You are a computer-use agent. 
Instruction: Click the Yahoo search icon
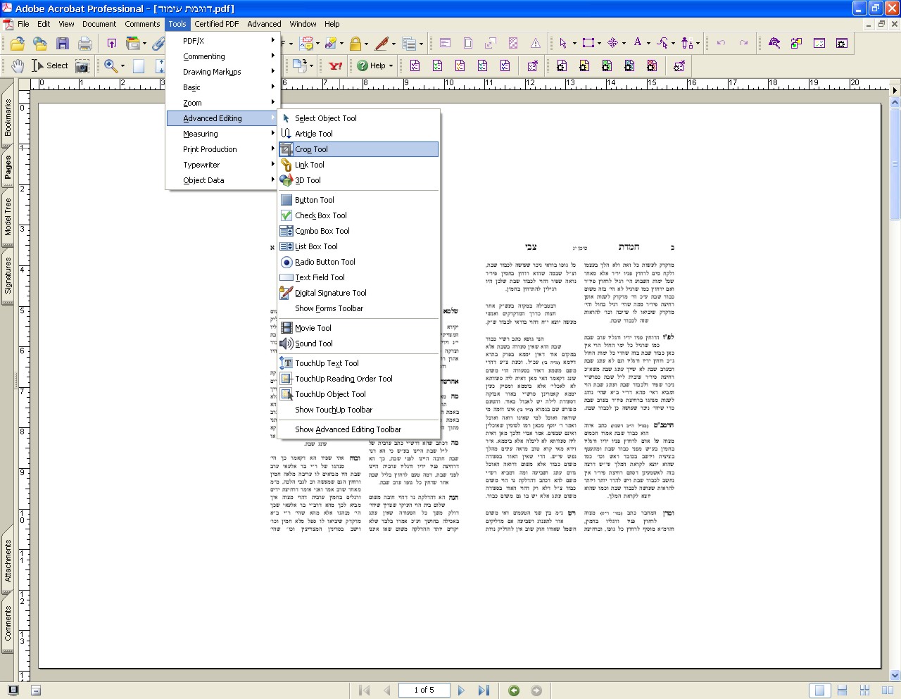point(336,66)
